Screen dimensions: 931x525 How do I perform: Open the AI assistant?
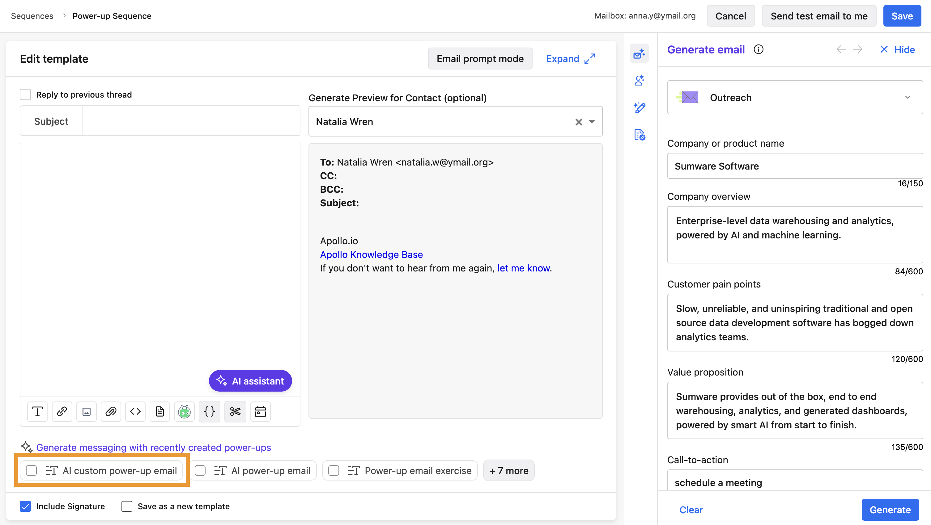(x=250, y=380)
